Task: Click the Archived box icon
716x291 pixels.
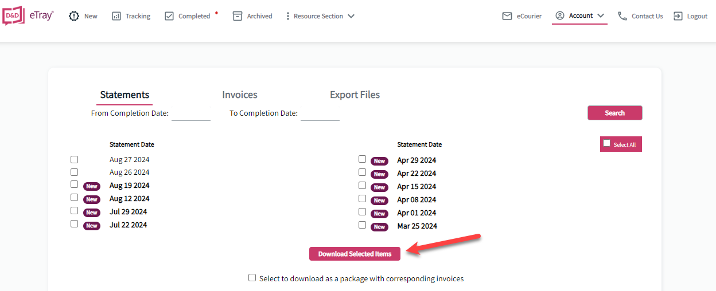Action: pos(238,16)
